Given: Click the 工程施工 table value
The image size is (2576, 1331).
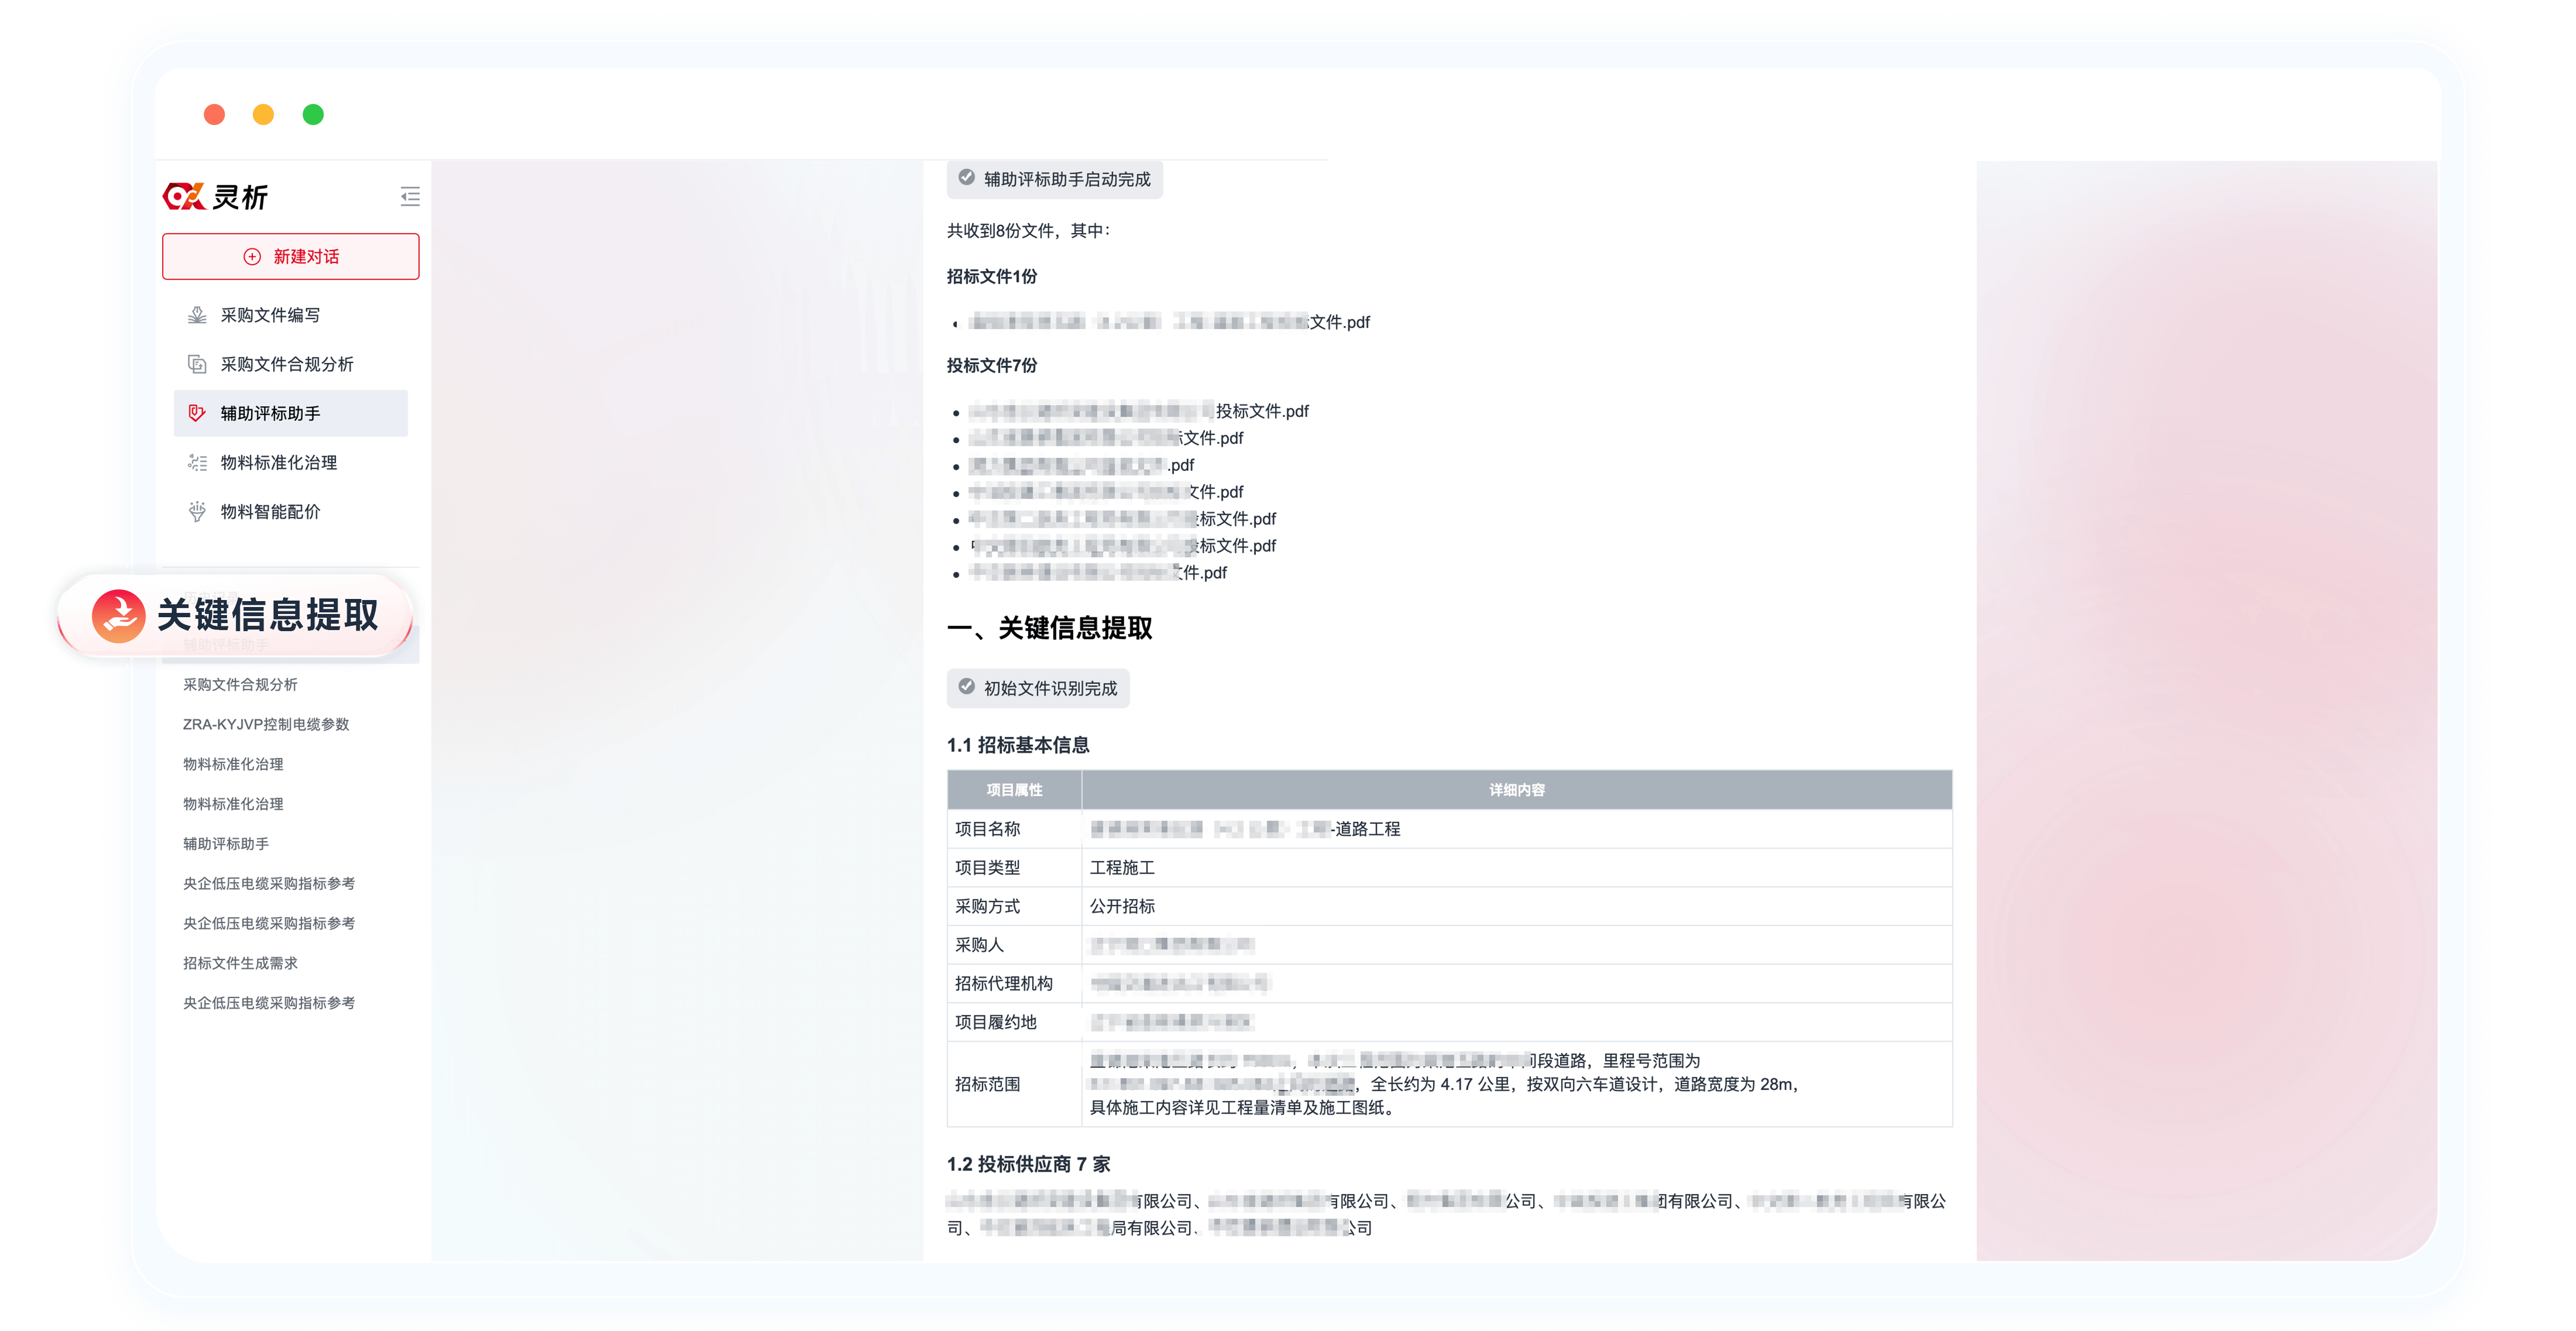Looking at the screenshot, I should 1122,867.
